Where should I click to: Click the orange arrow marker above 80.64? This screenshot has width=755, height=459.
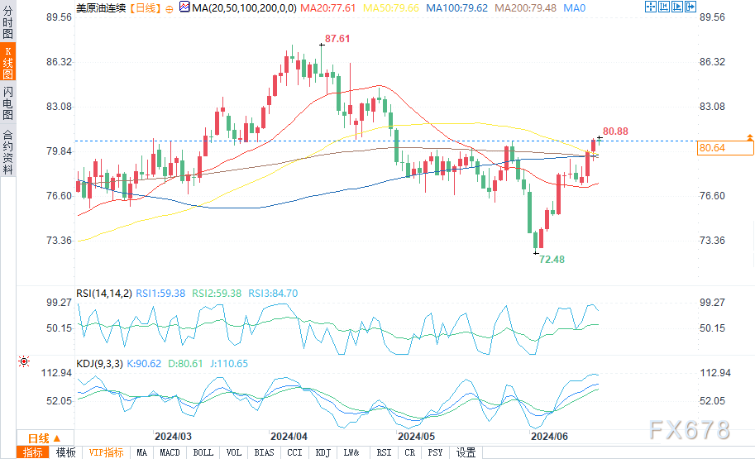pos(749,136)
